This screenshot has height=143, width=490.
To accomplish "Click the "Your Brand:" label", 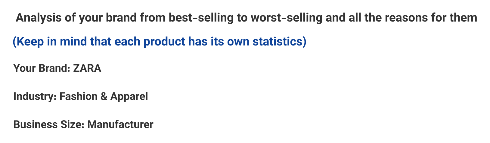I will [x=42, y=69].
